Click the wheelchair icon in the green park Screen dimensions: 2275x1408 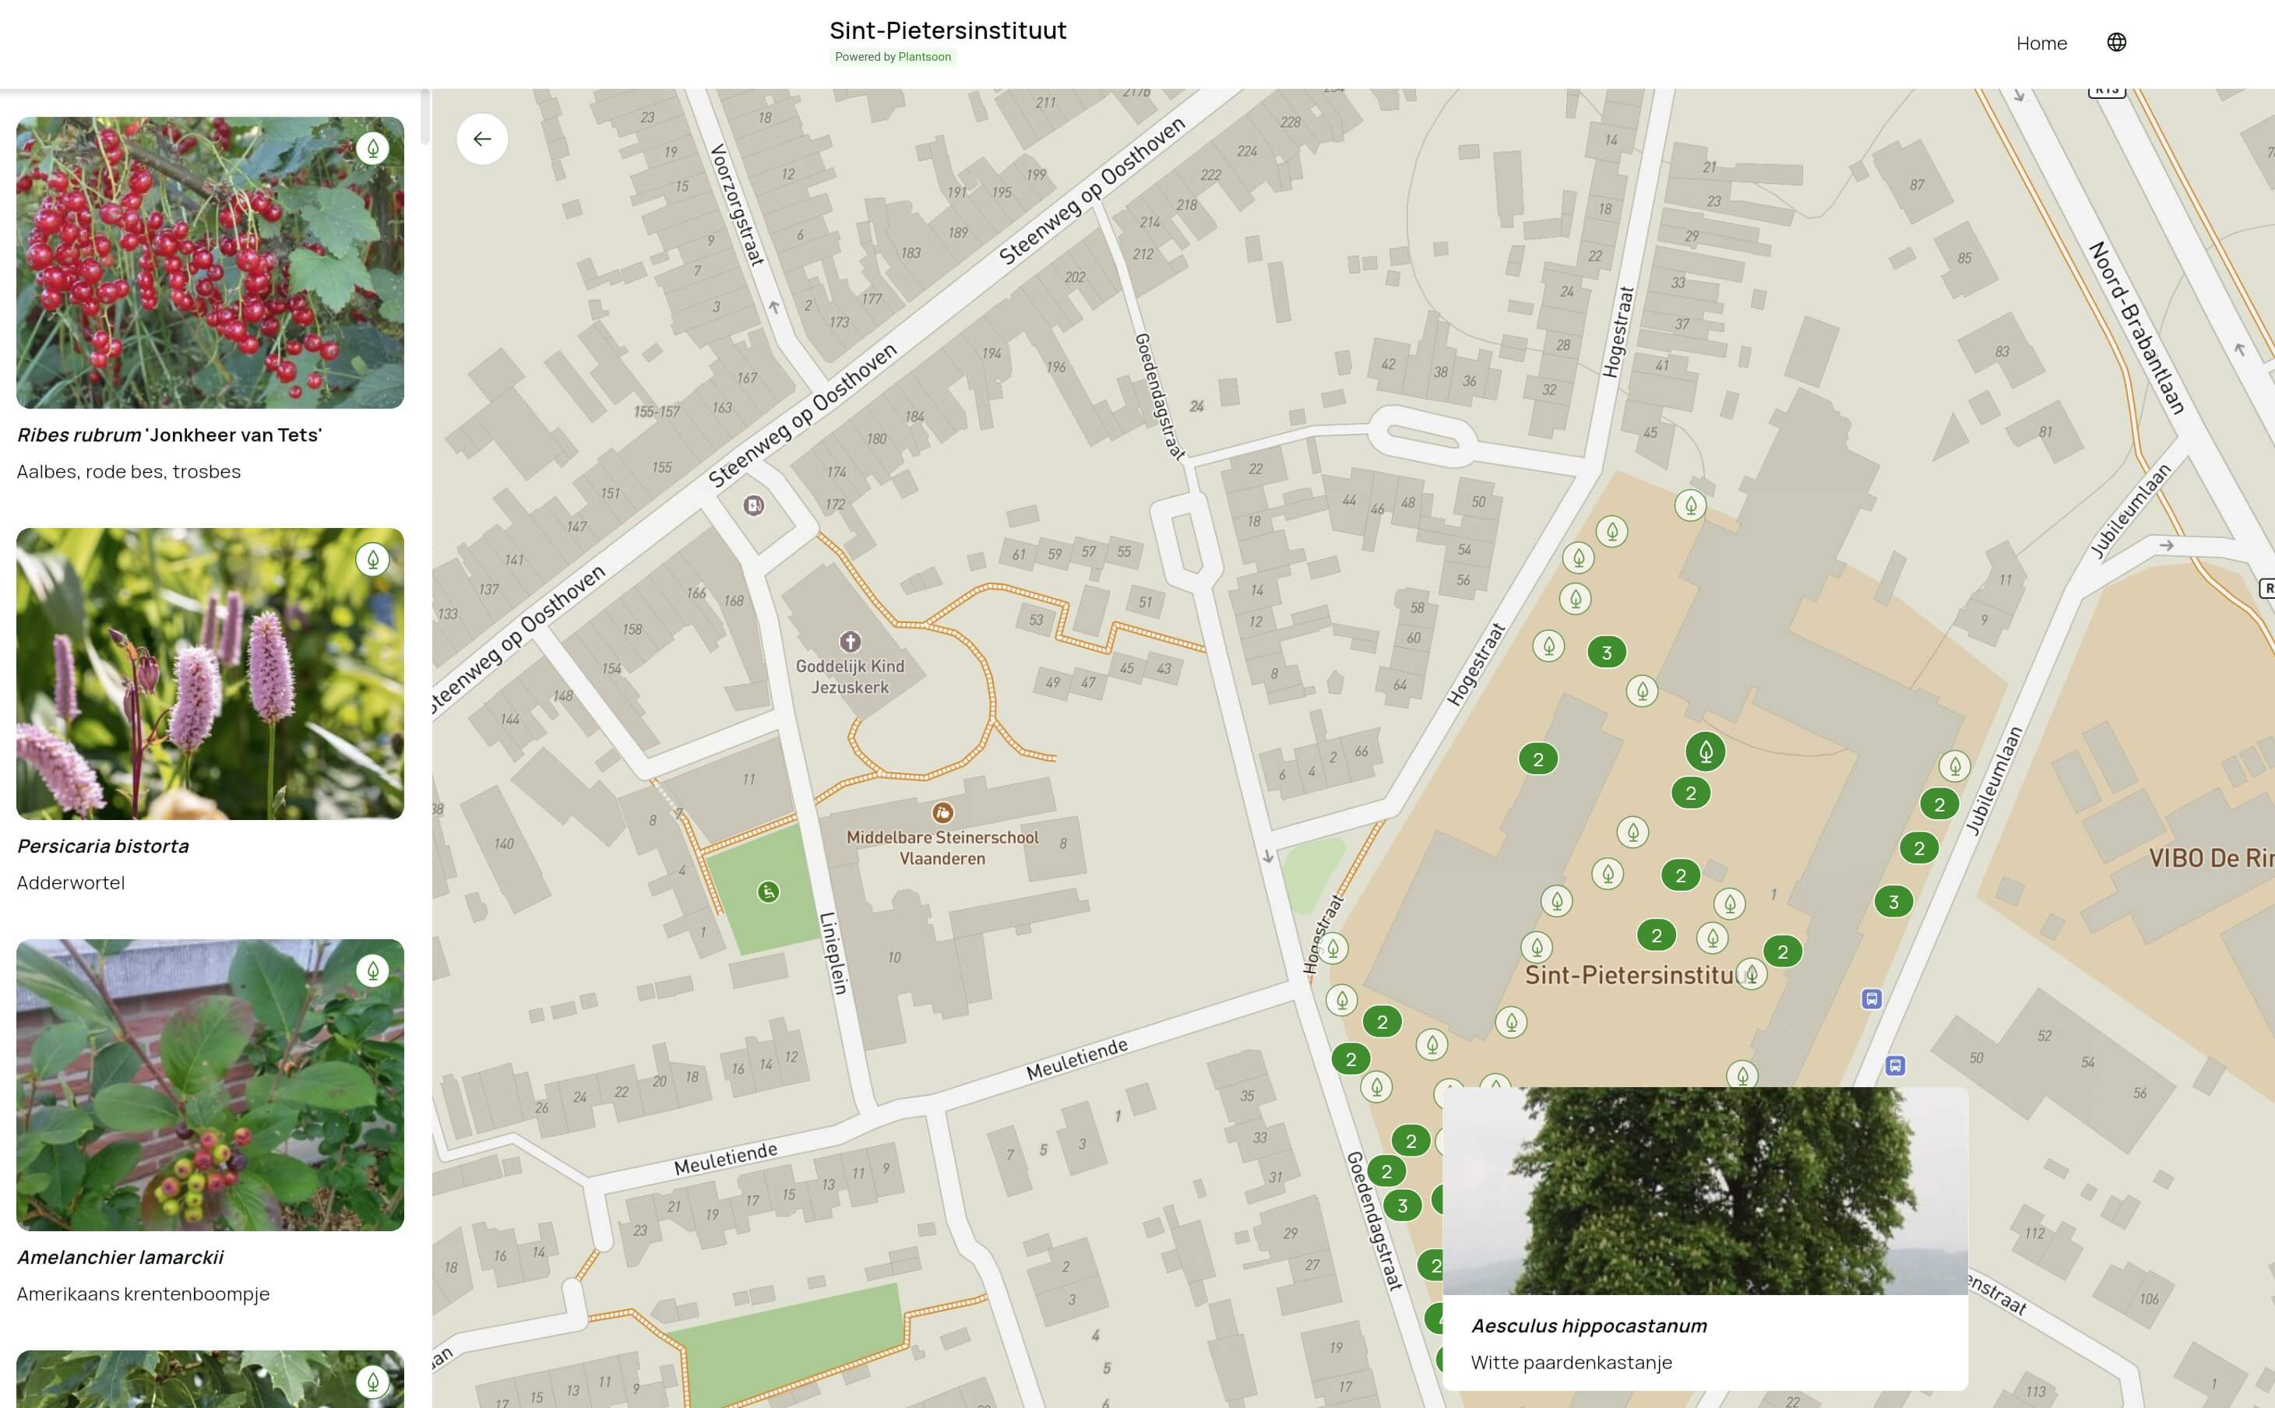tap(767, 892)
